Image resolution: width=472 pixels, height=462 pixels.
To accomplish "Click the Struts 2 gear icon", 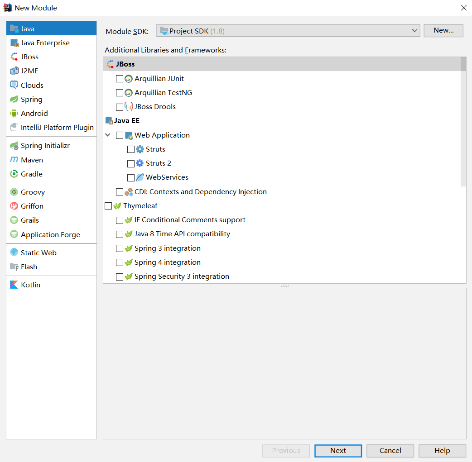I will pyautogui.click(x=140, y=163).
